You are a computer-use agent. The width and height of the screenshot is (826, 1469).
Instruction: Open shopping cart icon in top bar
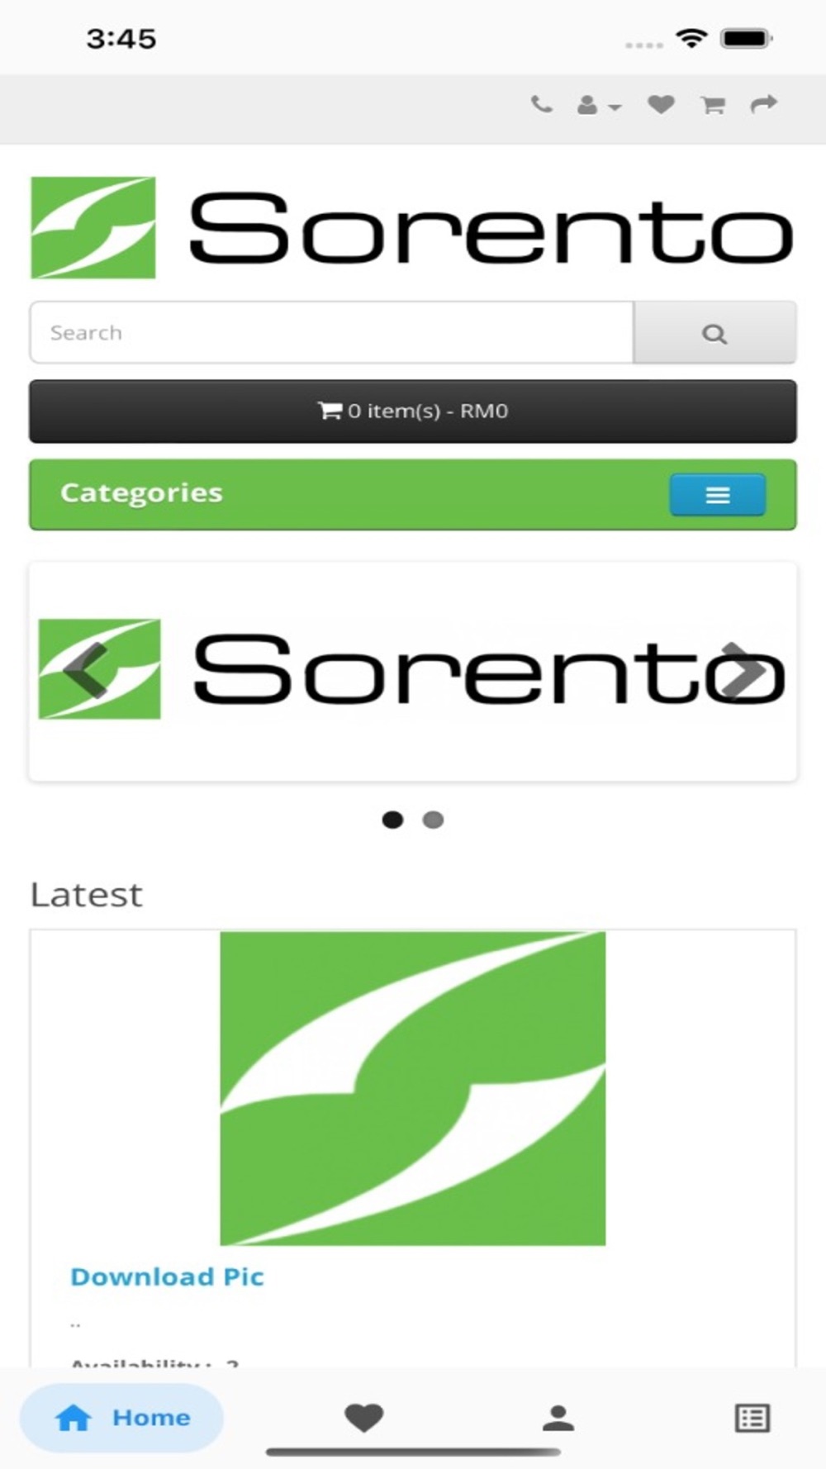pyautogui.click(x=713, y=105)
